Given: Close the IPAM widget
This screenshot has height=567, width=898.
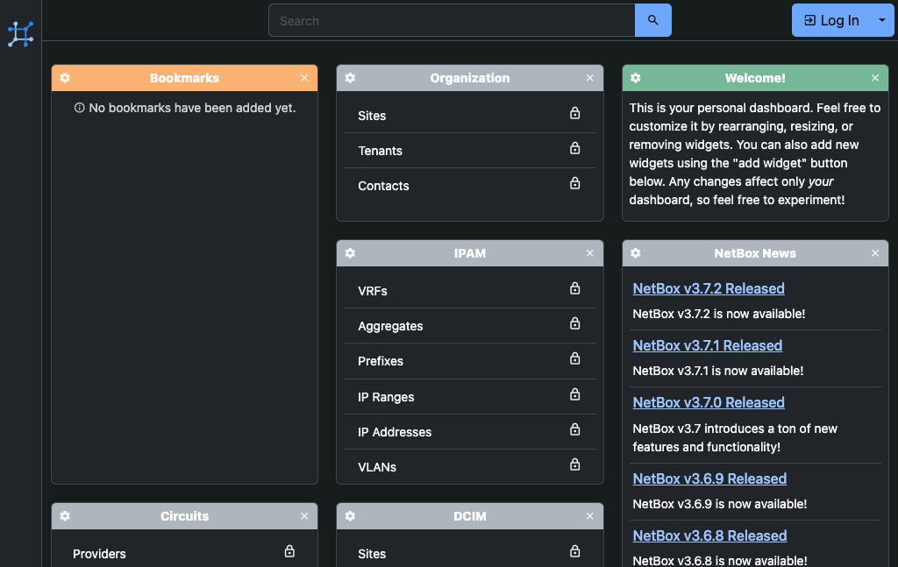Looking at the screenshot, I should click(590, 253).
